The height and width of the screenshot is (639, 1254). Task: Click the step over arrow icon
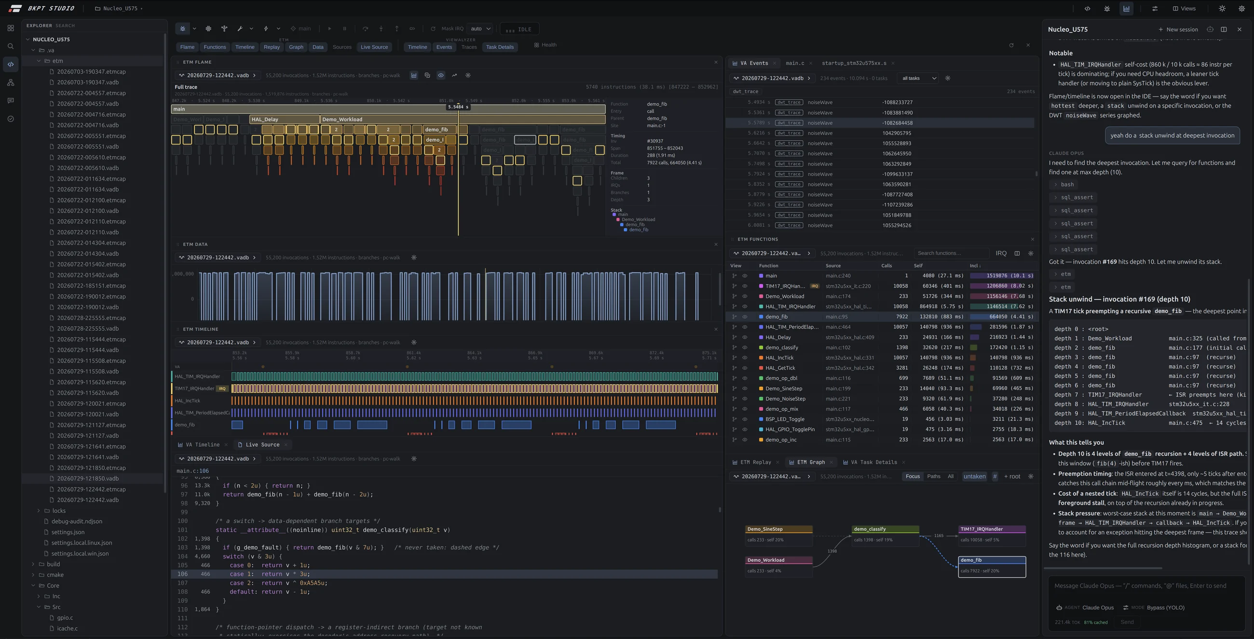coord(365,29)
